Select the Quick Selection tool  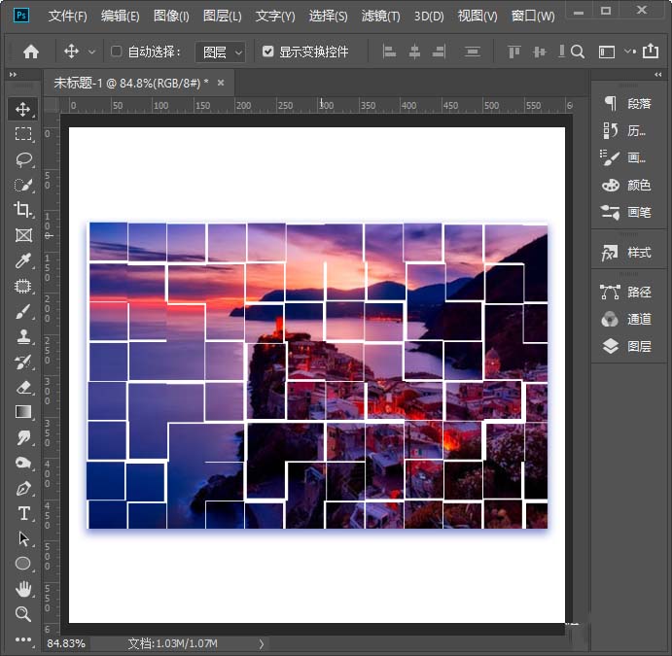coord(23,185)
